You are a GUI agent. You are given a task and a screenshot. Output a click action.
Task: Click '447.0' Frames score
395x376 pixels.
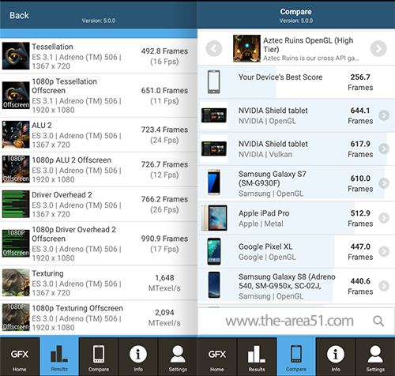(360, 246)
